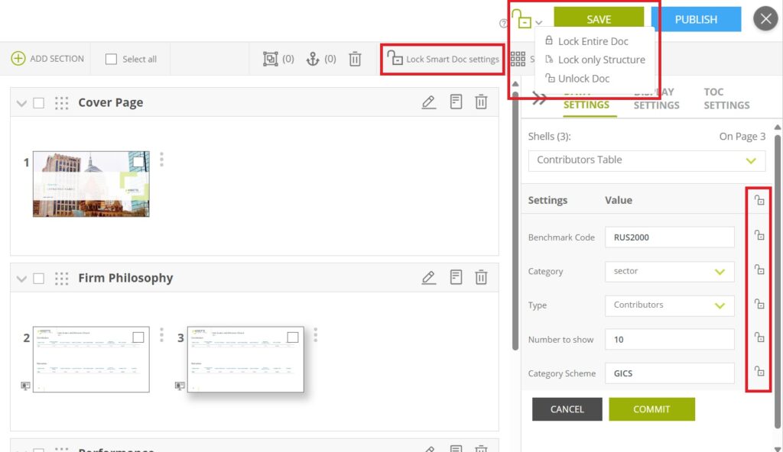Delete the Cover Page section
Screen dimensions: 783x452
(x=481, y=102)
